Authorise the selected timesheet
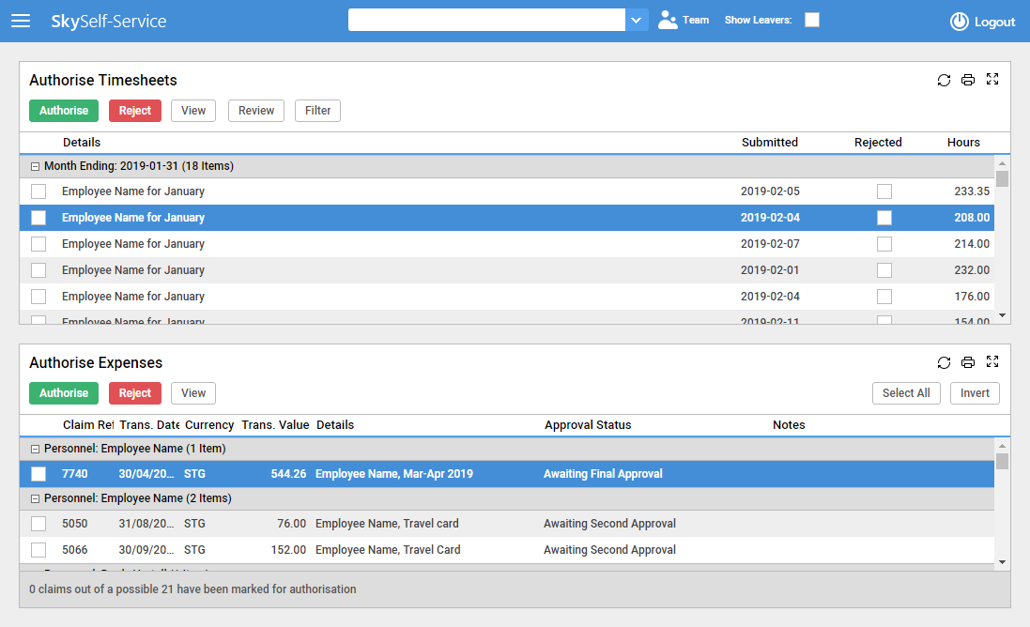The image size is (1030, 627). pos(63,110)
